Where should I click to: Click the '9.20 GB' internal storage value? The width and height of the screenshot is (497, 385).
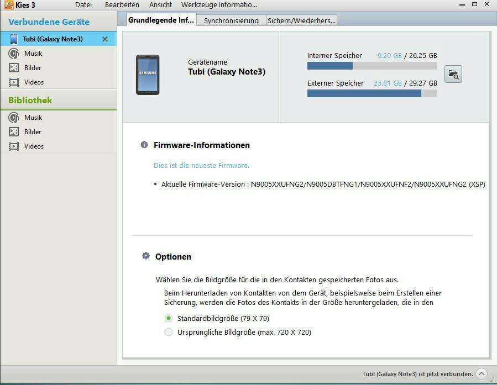click(390, 56)
